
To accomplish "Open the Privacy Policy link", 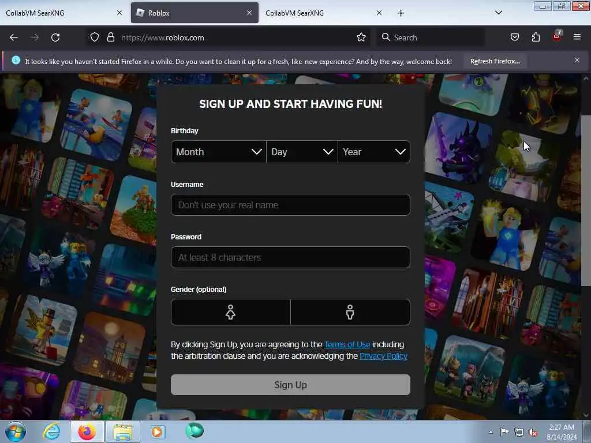I will (383, 356).
